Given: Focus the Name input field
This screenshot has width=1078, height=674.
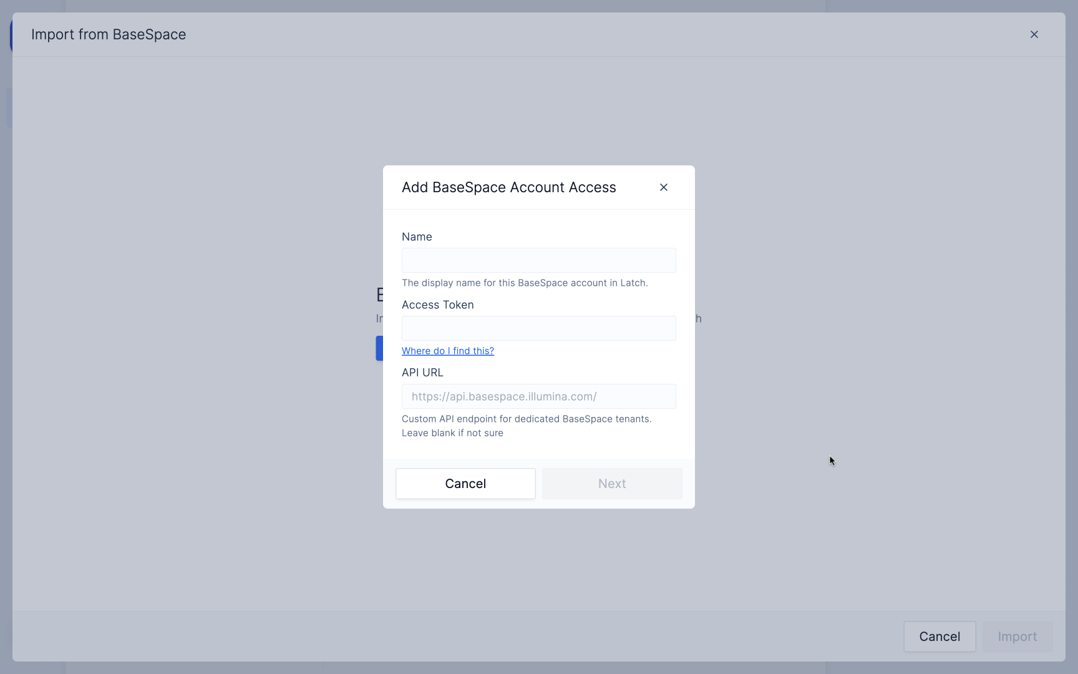Looking at the screenshot, I should coord(539,260).
